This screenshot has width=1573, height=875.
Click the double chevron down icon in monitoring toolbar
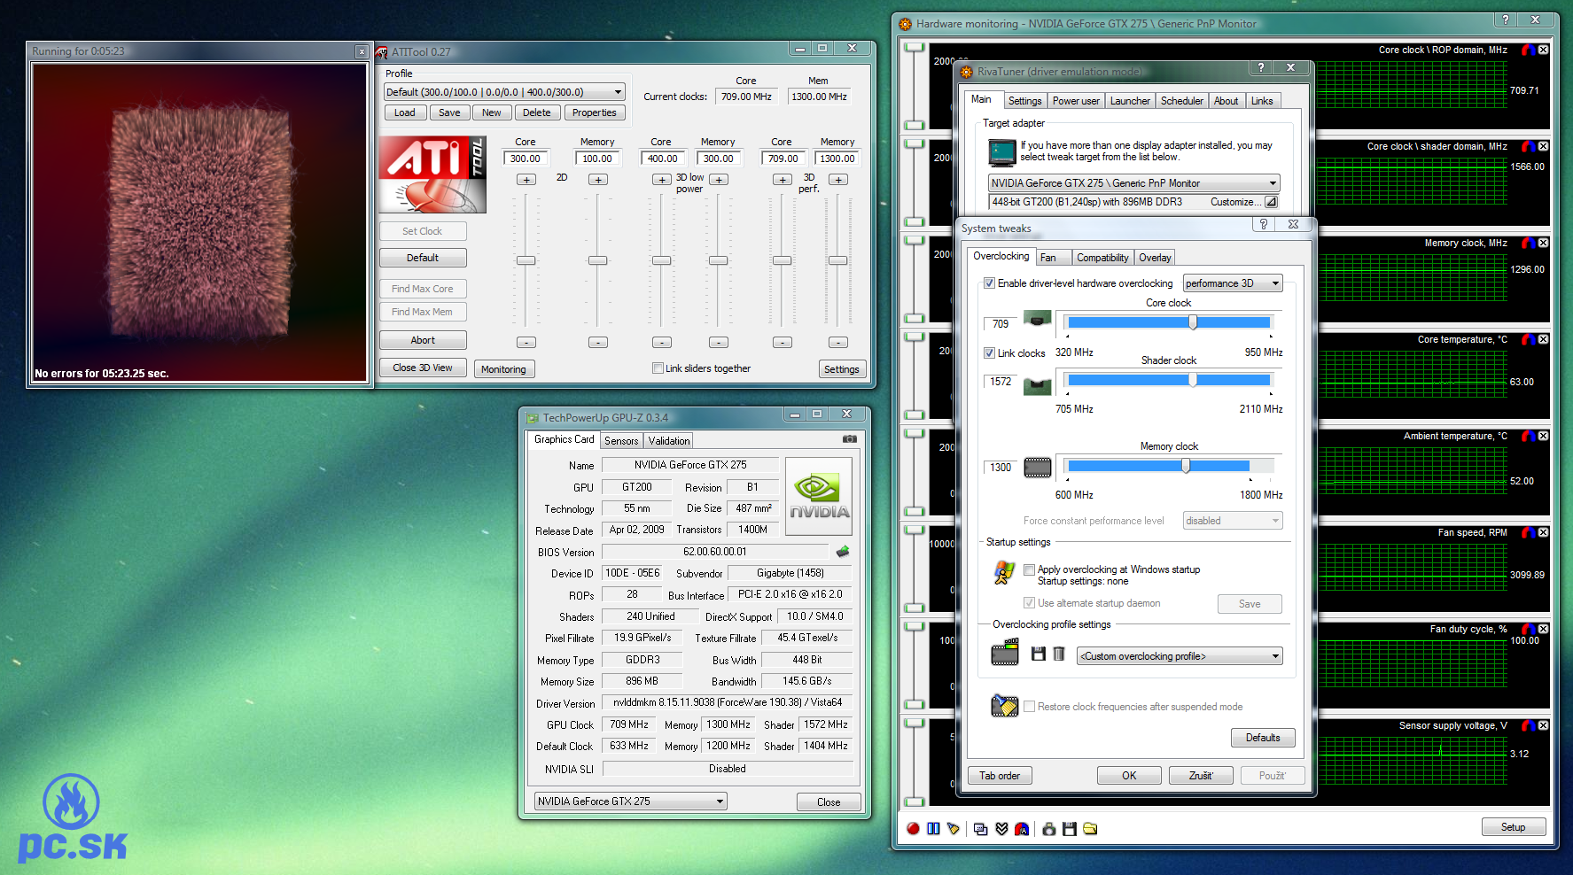1001,829
